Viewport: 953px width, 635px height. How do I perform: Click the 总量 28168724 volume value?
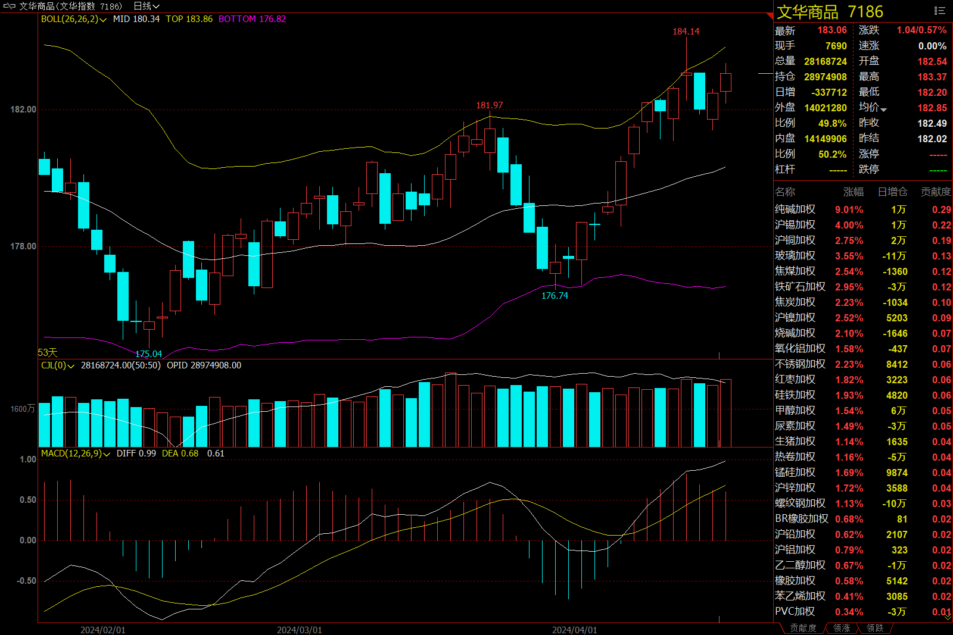tap(826, 61)
